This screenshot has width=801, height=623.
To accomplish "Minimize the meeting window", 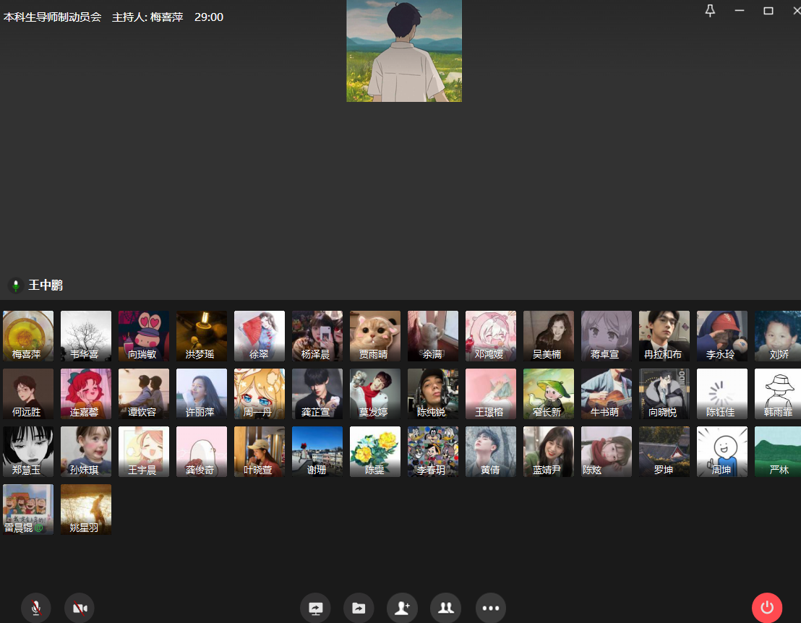I will coord(740,11).
